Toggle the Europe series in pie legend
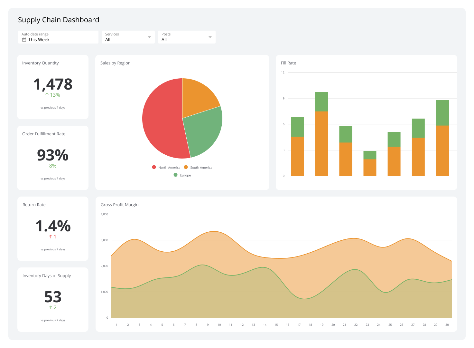This screenshot has height=348, width=474. point(175,175)
